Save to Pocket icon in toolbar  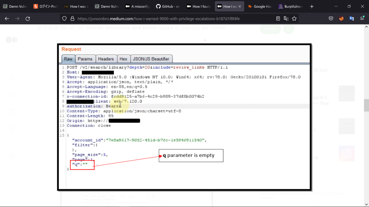(x=331, y=19)
